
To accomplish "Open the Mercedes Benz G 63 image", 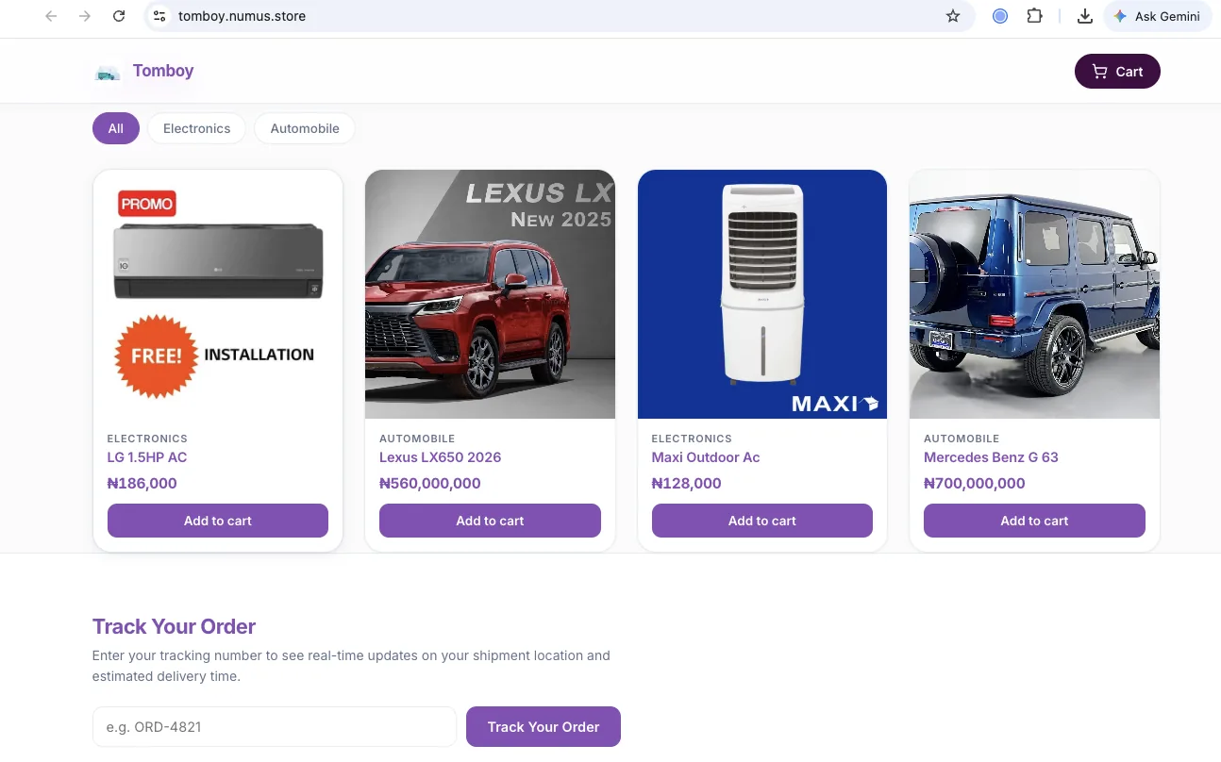I will pyautogui.click(x=1034, y=294).
